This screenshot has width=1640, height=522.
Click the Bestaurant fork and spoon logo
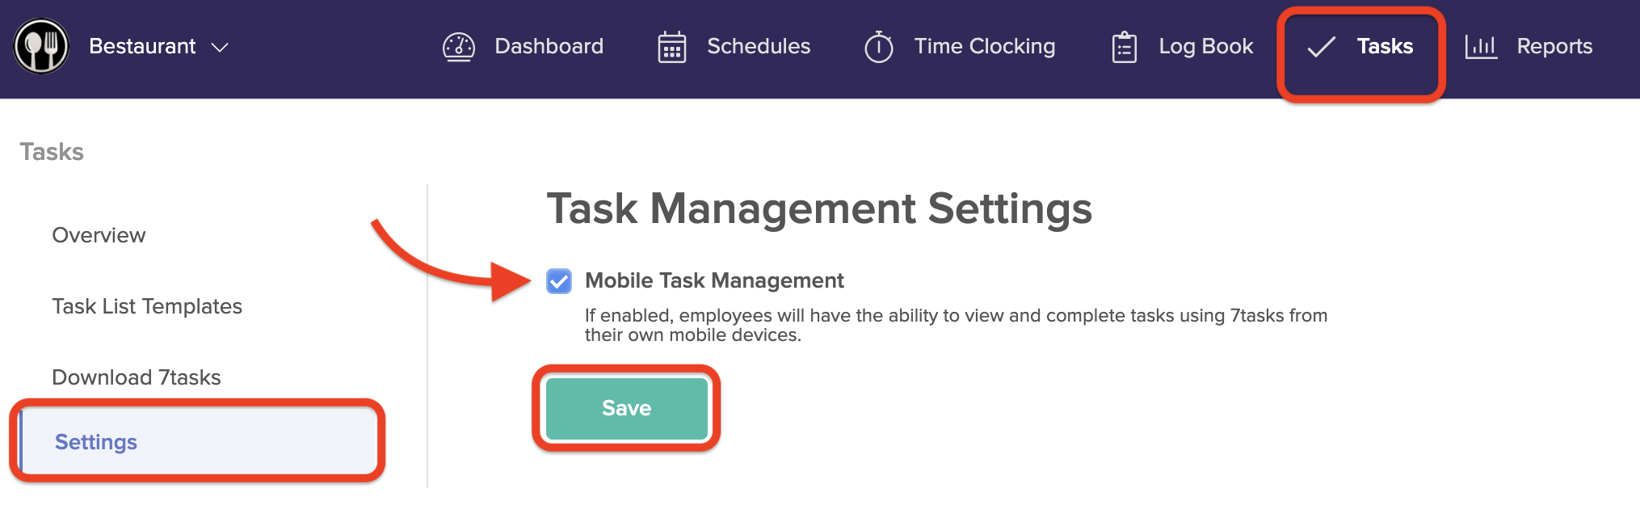(41, 47)
